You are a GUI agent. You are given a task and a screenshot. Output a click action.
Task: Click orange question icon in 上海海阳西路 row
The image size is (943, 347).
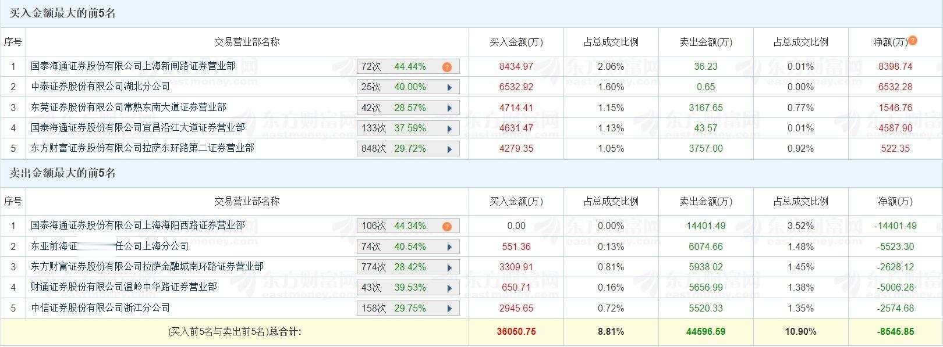tap(447, 226)
